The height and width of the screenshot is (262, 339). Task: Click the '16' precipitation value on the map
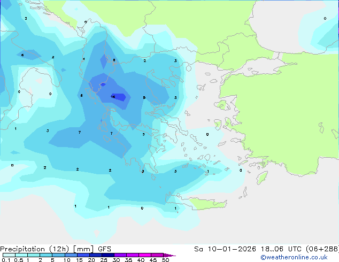point(113,97)
